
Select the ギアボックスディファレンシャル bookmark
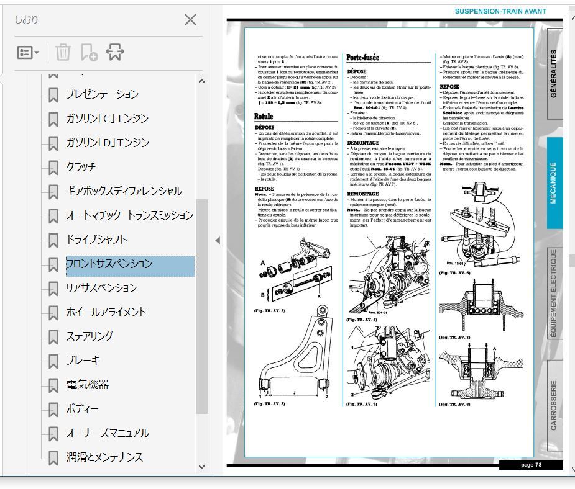(x=124, y=191)
